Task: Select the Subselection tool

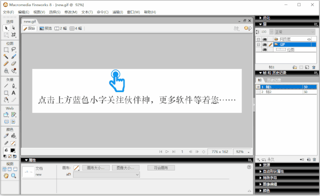Action: [x=13, y=28]
